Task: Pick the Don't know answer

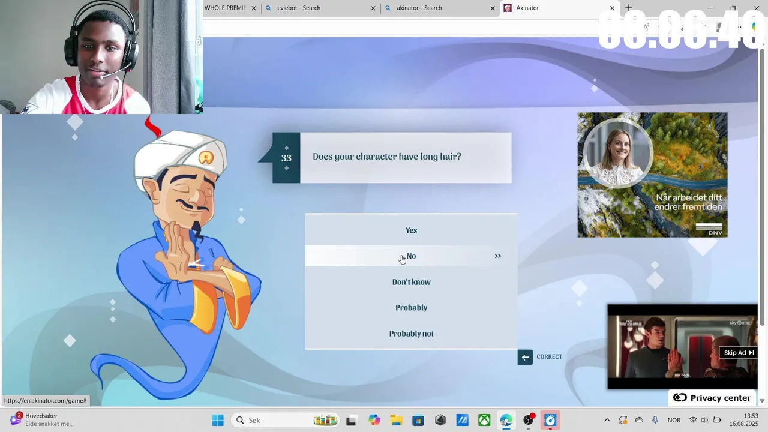Action: (x=411, y=282)
